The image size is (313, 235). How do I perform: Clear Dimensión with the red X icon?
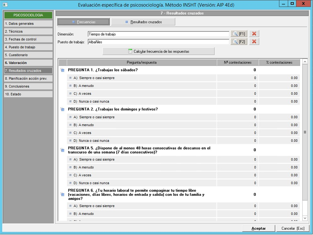tap(254, 34)
